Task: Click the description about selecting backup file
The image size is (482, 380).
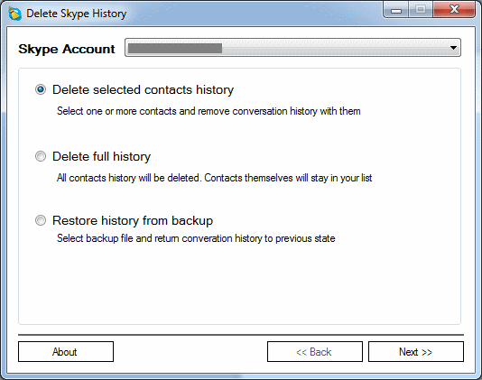Action: (196, 238)
